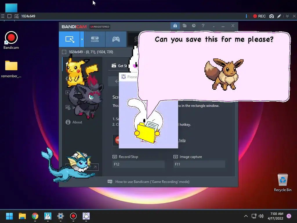This screenshot has width=297, height=223.
Task: Open the Get Started tab
Action: click(x=120, y=66)
